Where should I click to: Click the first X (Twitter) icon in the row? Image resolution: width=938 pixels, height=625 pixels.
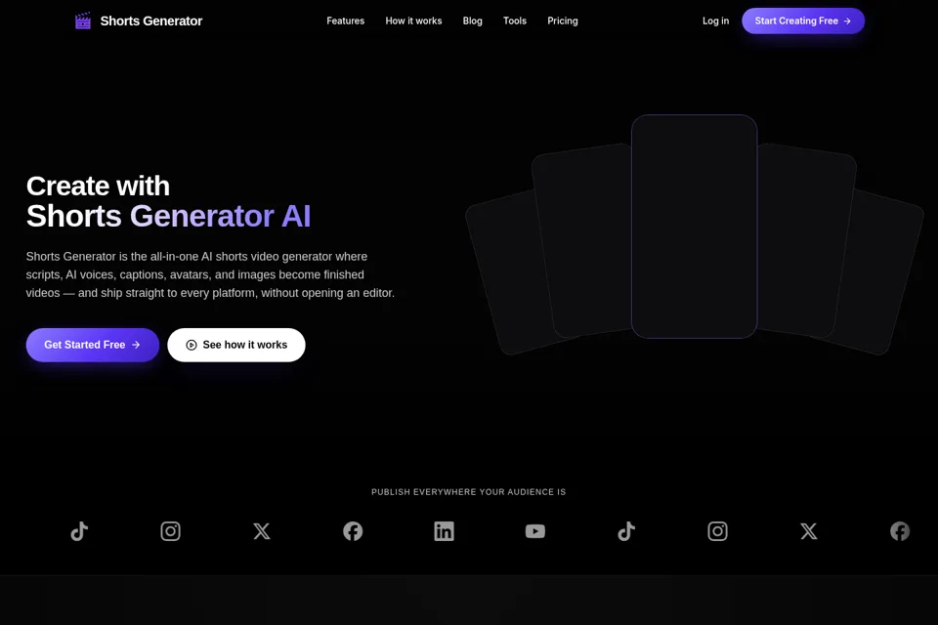pyautogui.click(x=262, y=531)
